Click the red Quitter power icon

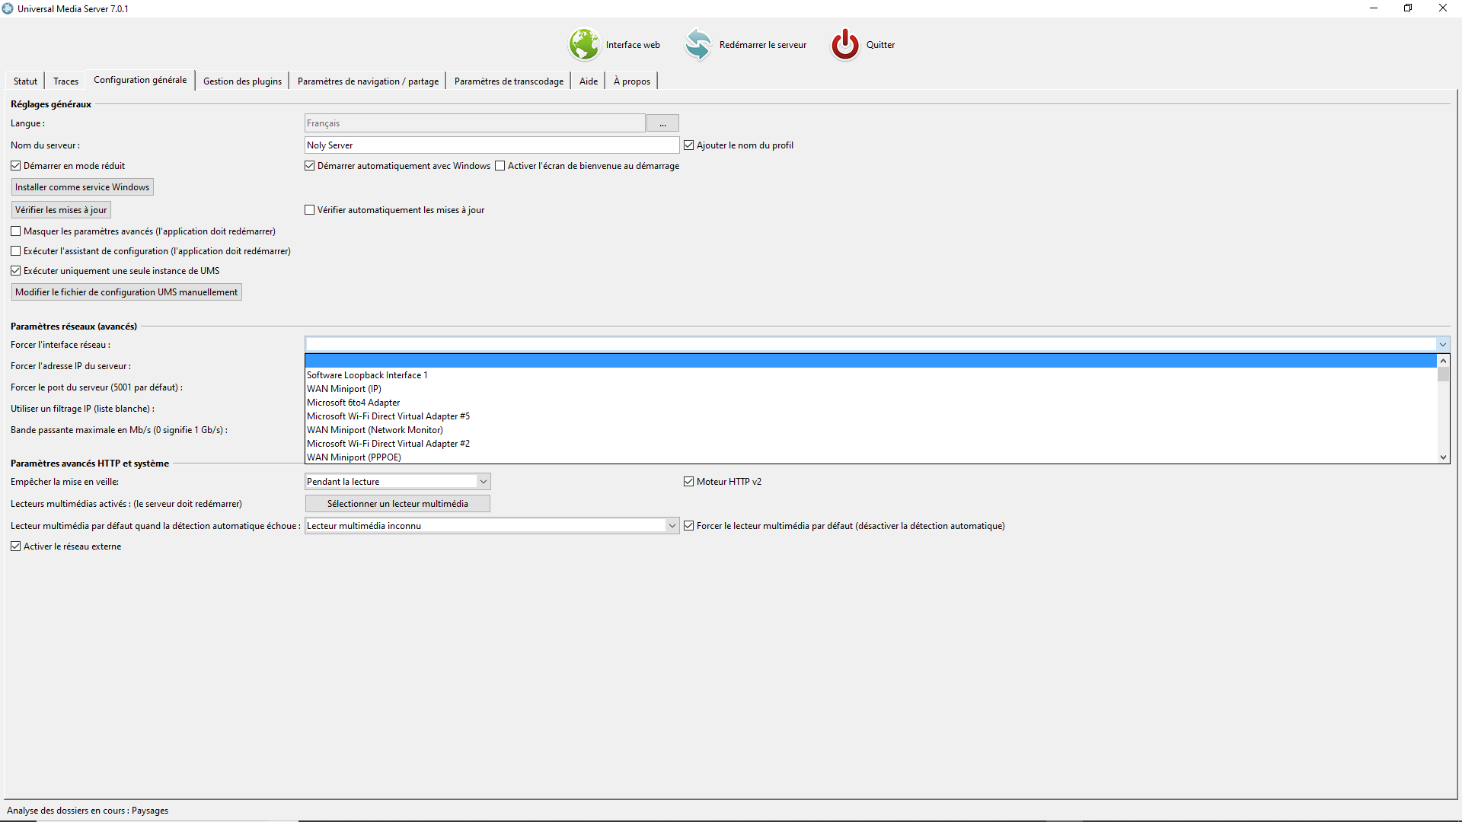[x=844, y=44]
